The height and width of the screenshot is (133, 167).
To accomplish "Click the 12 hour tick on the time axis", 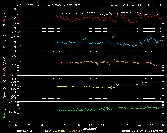I will point(90,125).
